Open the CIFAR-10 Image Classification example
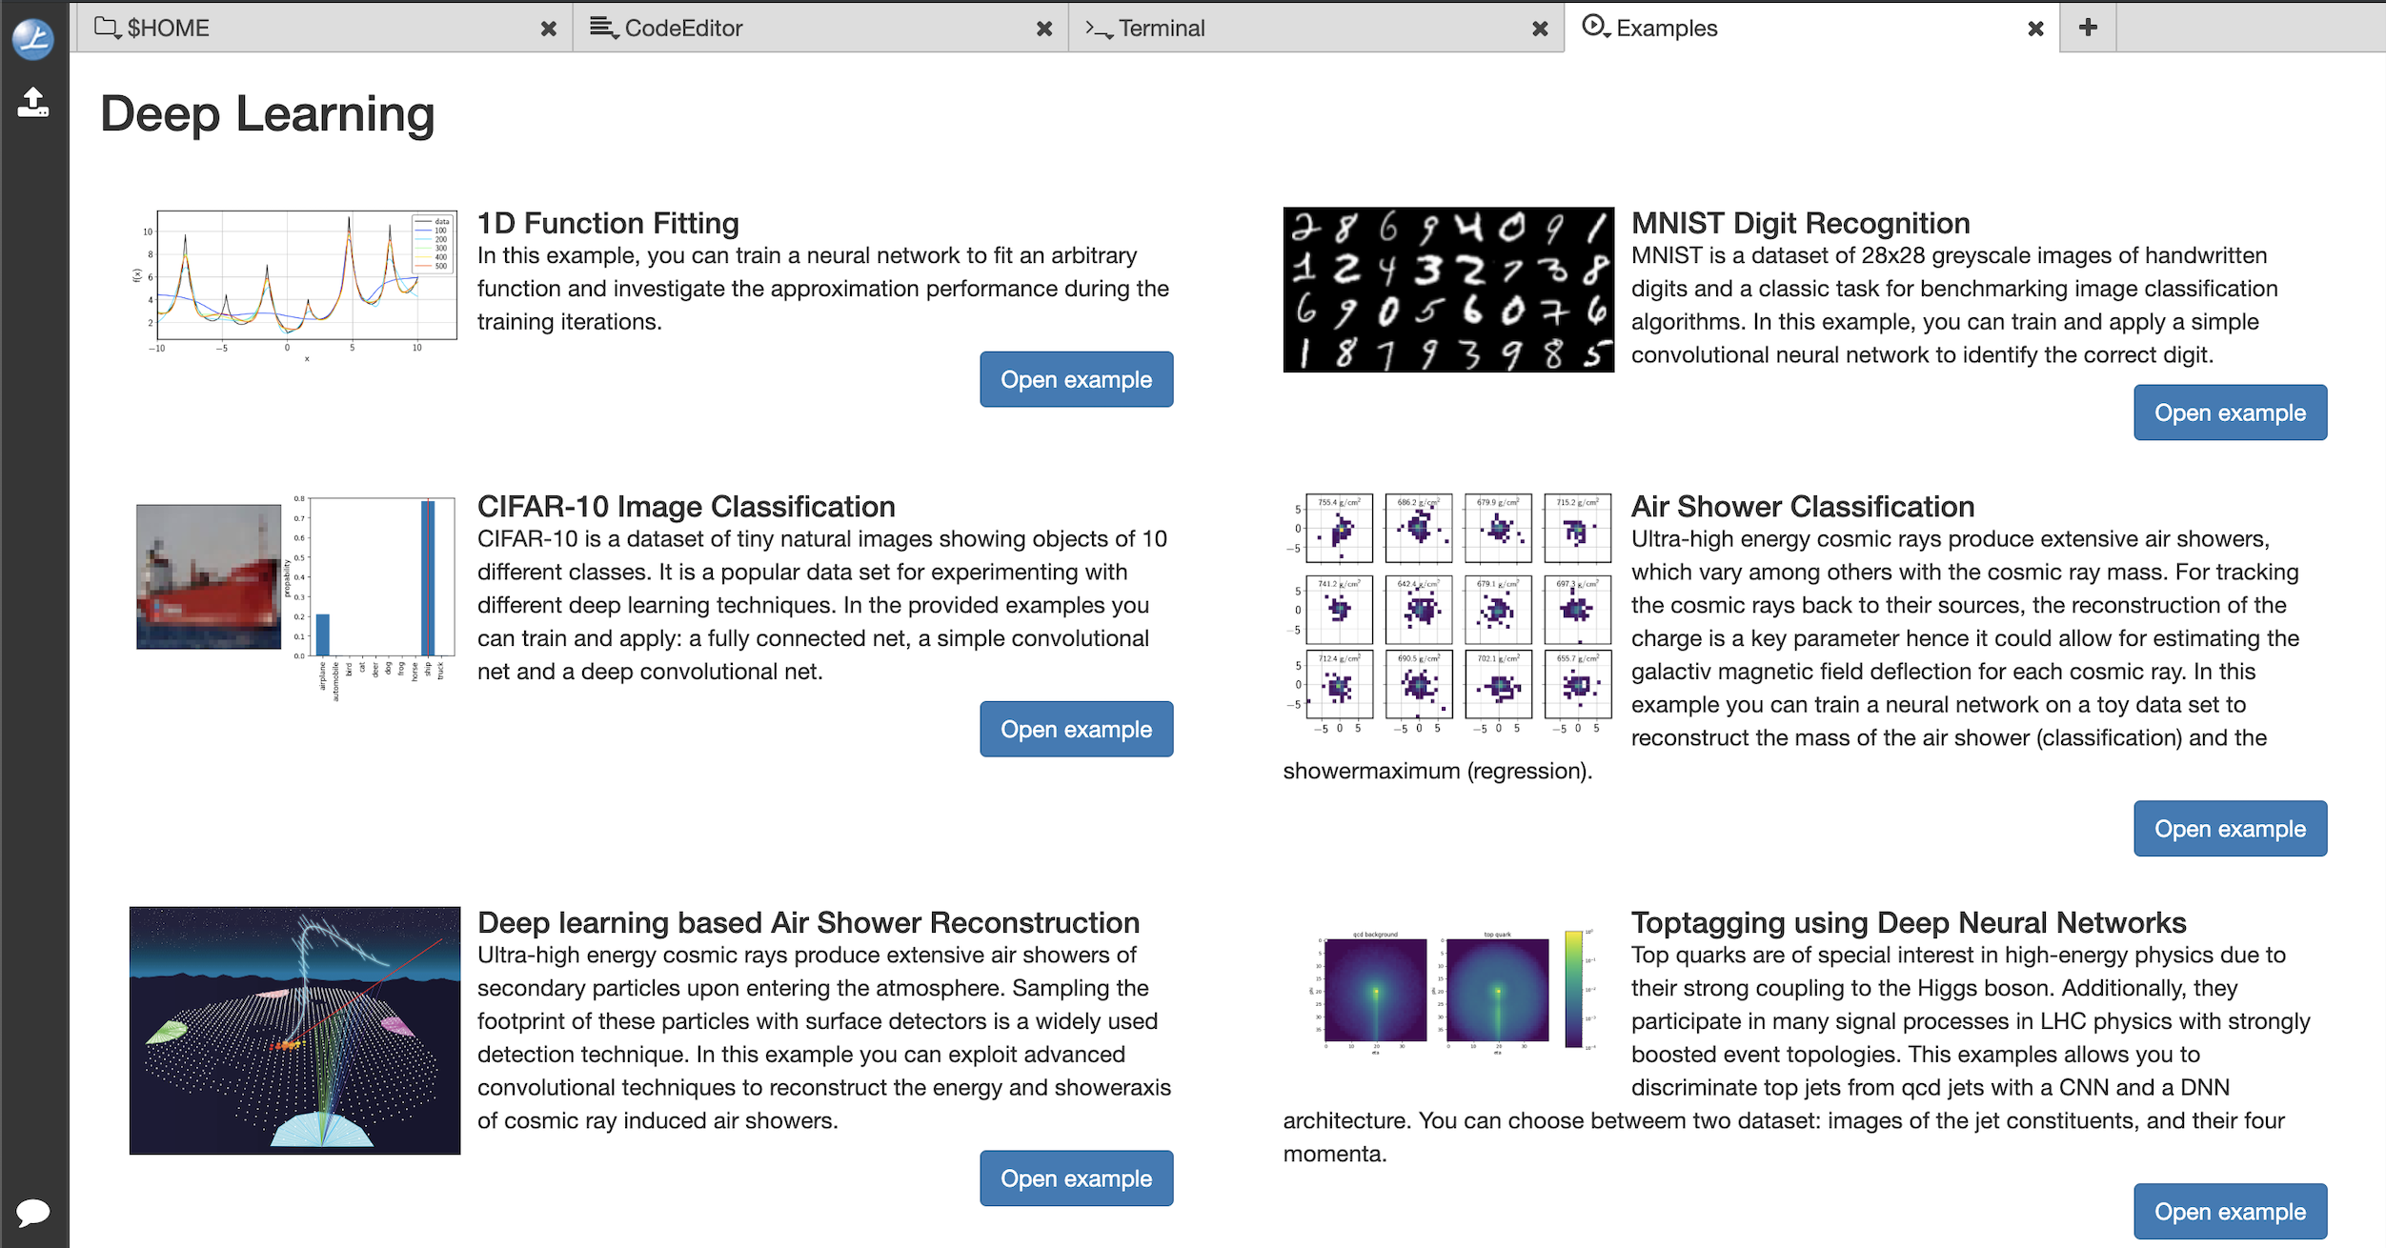The width and height of the screenshot is (2386, 1248). (x=1076, y=729)
